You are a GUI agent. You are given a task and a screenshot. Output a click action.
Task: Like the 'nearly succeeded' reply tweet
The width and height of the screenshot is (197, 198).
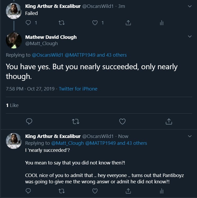coord(95,191)
